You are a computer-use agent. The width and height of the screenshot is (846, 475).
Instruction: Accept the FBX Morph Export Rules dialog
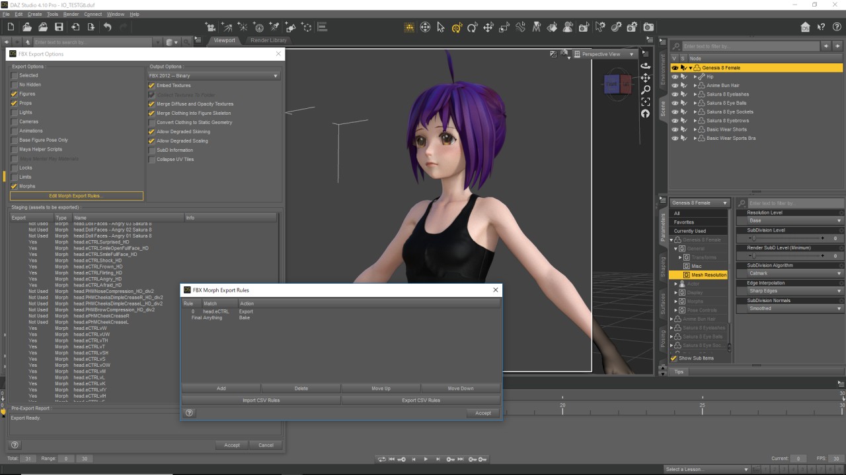[x=483, y=413]
